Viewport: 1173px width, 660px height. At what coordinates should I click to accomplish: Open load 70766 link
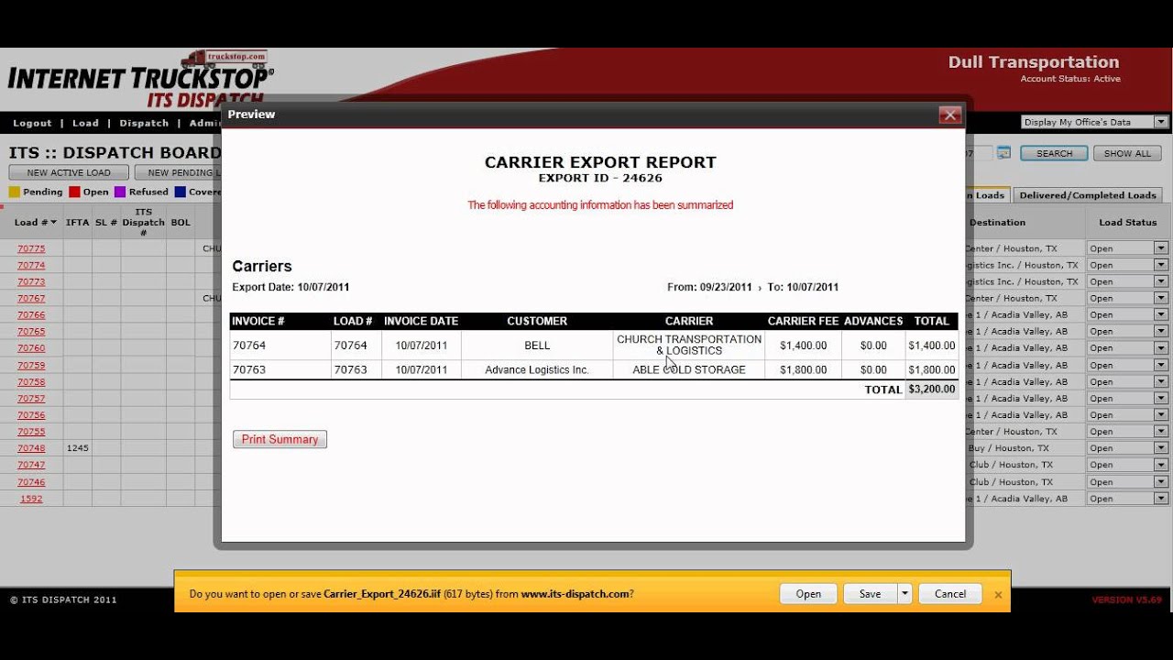click(x=31, y=314)
